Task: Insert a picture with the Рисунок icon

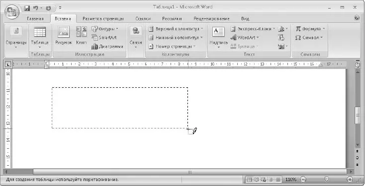Action: tap(64, 36)
